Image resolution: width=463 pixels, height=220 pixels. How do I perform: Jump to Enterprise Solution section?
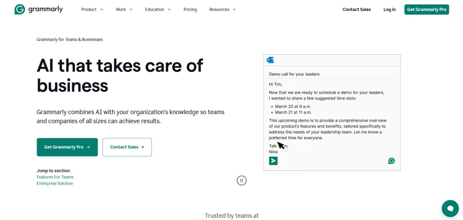tap(55, 183)
